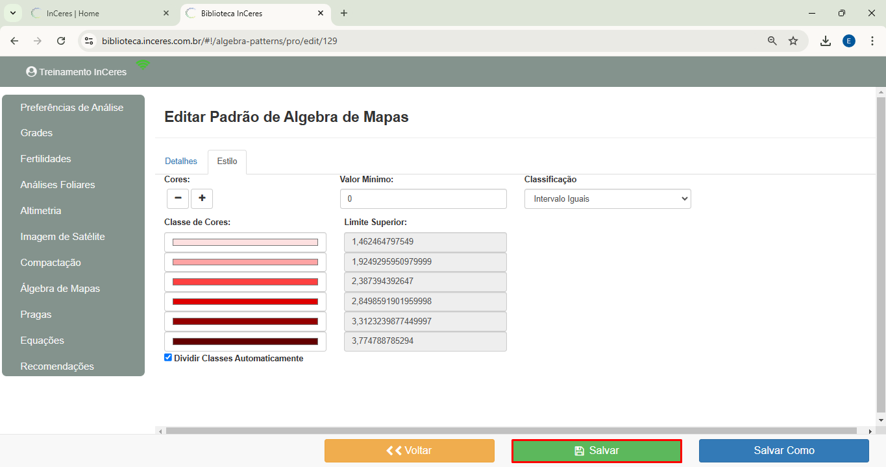Screen dimensions: 886x467
Task: Open the browser downloads icon
Action: click(826, 41)
